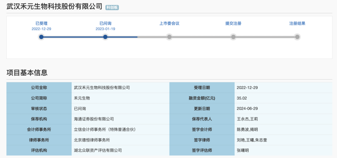Click the 公司全称 label cell
This screenshot has width=337, height=158.
[x=39, y=88]
